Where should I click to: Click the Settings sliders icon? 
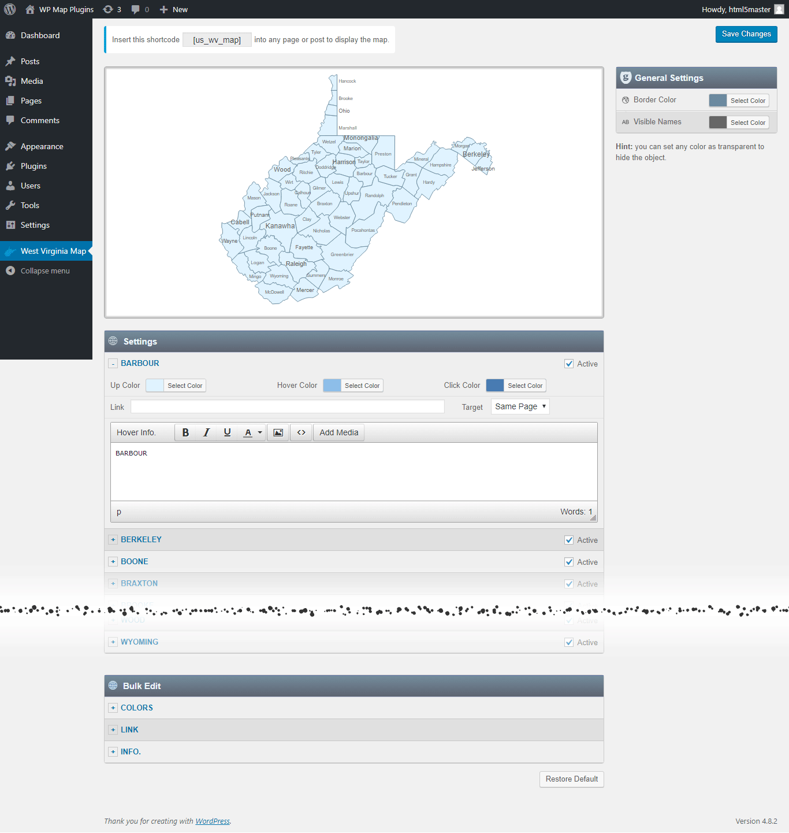pos(10,225)
